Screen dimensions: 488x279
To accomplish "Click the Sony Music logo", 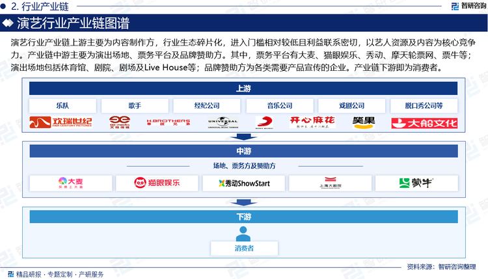I will pyautogui.click(x=264, y=122).
